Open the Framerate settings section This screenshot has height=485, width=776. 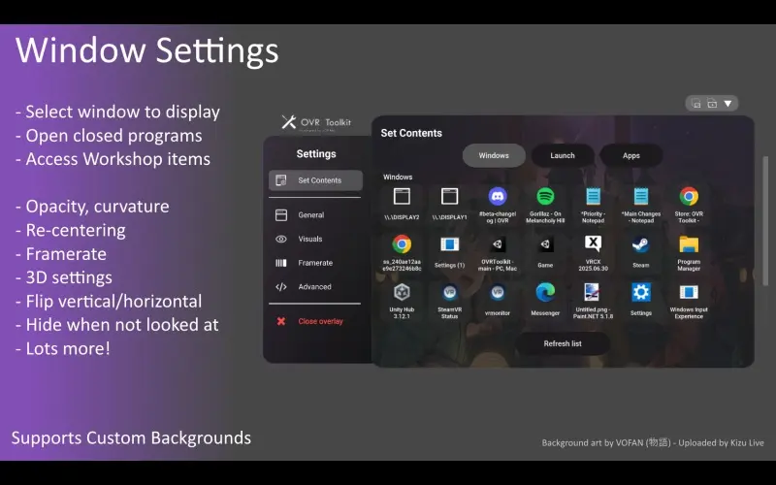point(314,263)
